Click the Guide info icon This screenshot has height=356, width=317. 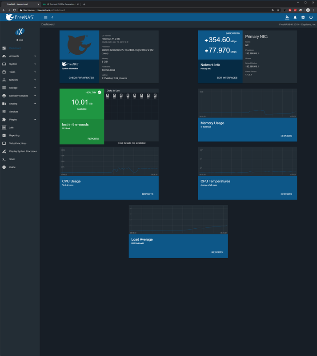pos(4,167)
